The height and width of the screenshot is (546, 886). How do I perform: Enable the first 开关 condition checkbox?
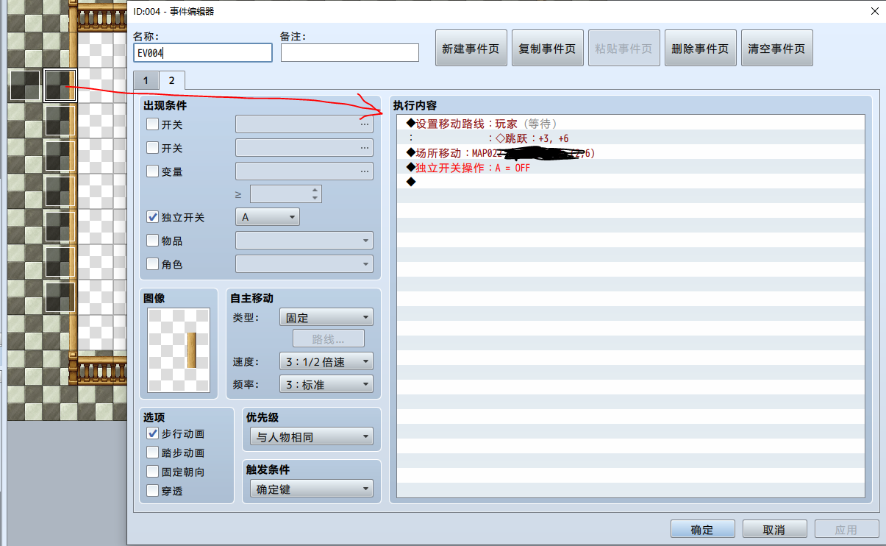152,125
